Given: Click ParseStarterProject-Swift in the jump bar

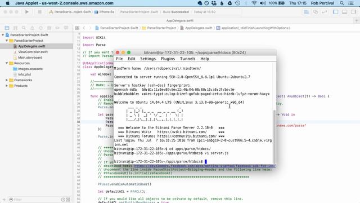Looking at the screenshot, I should (x=116, y=28).
